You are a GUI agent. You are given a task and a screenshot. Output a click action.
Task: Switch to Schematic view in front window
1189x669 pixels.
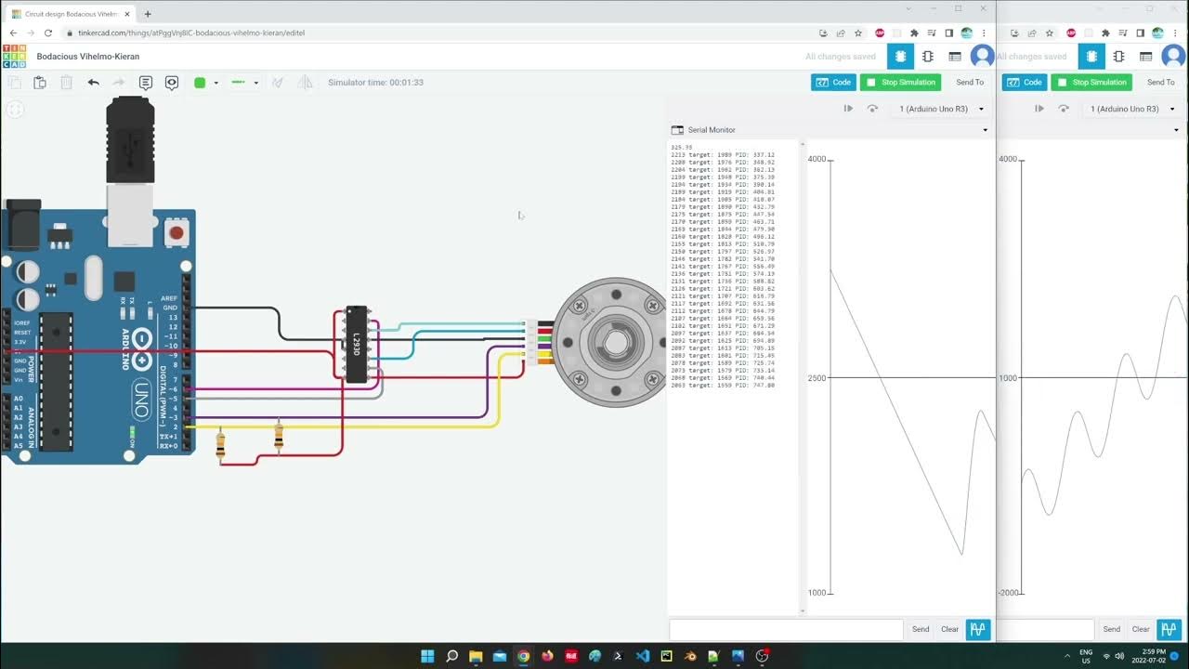(928, 57)
